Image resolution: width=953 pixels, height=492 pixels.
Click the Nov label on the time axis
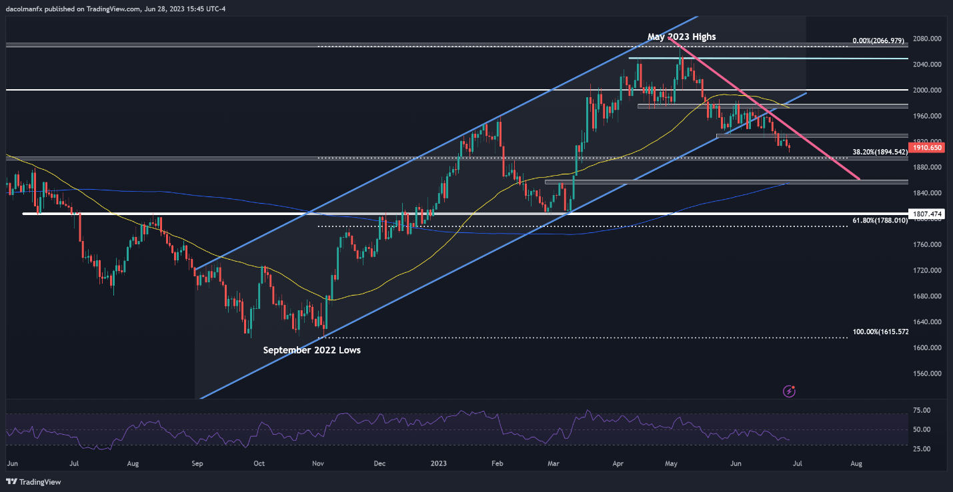click(319, 463)
